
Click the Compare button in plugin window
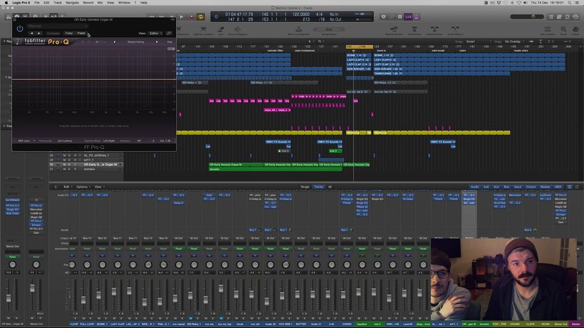(x=53, y=33)
